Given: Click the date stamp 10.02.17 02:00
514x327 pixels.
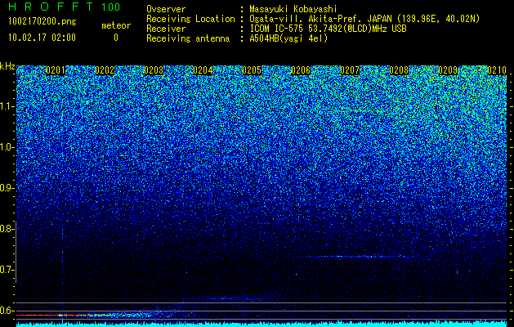Looking at the screenshot, I should pyautogui.click(x=42, y=38).
